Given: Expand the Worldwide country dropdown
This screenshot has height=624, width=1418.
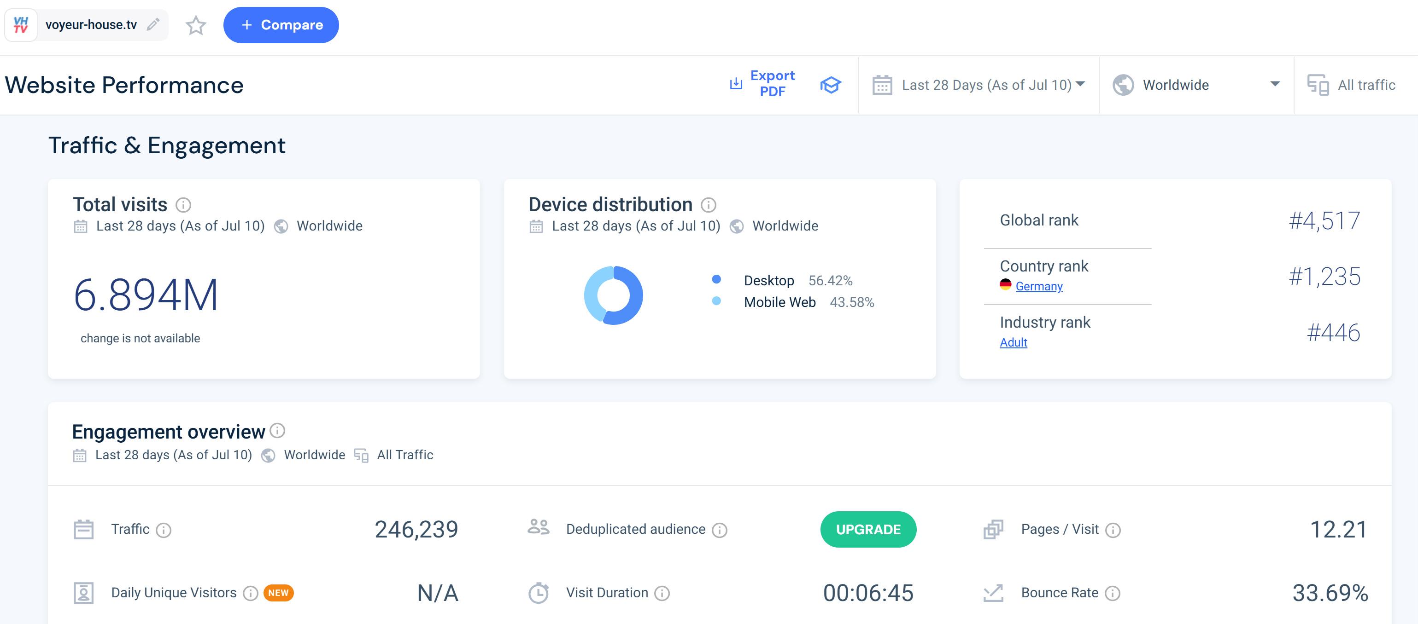Looking at the screenshot, I should pyautogui.click(x=1195, y=85).
